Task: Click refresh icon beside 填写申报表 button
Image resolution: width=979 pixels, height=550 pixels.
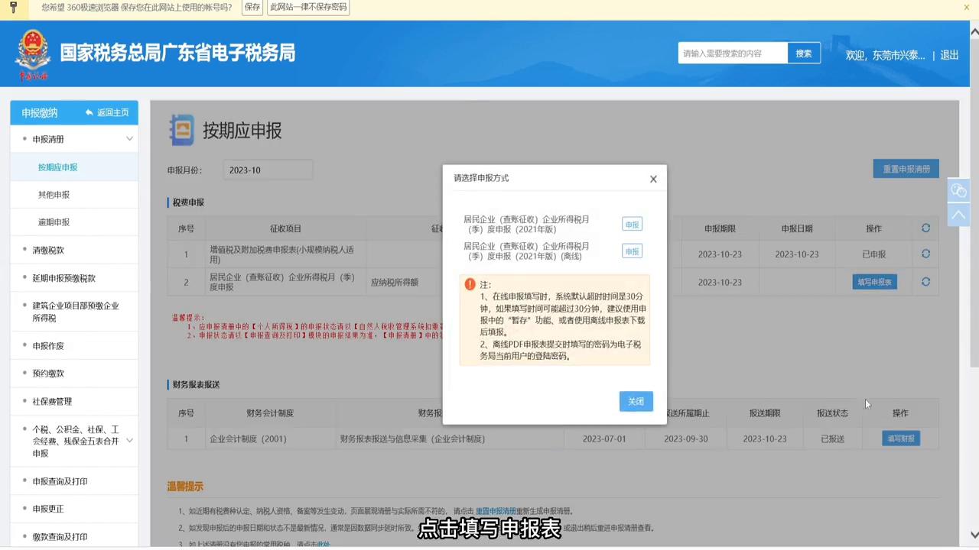Action: [x=925, y=282]
